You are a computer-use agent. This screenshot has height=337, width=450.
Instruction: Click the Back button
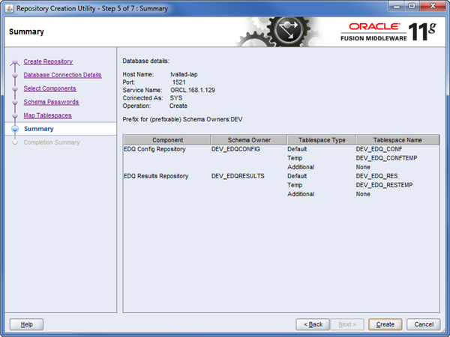click(313, 324)
